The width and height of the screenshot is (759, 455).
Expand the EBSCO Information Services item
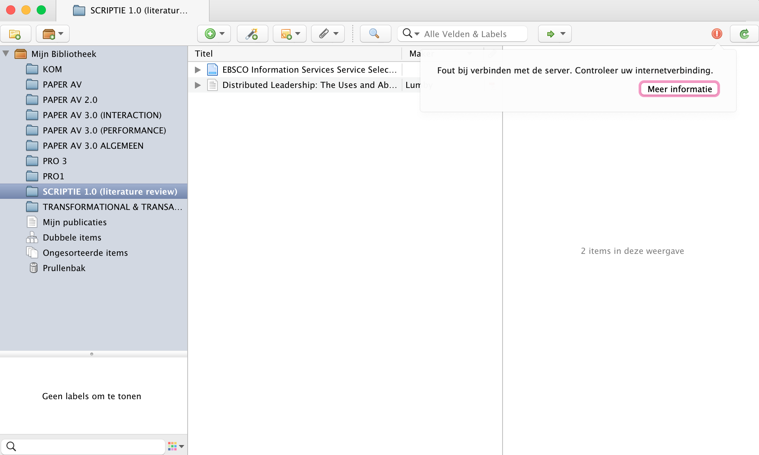point(198,70)
